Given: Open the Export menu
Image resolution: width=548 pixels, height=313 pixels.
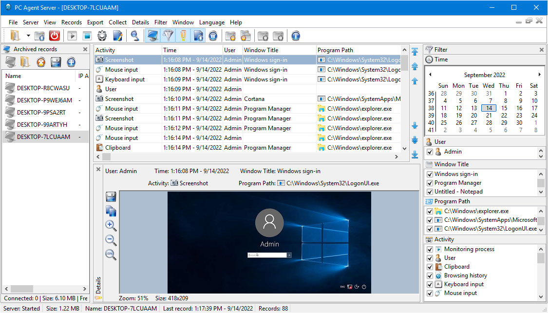Looking at the screenshot, I should click(x=95, y=22).
